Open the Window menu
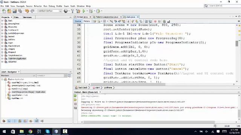 [x=81, y=6]
